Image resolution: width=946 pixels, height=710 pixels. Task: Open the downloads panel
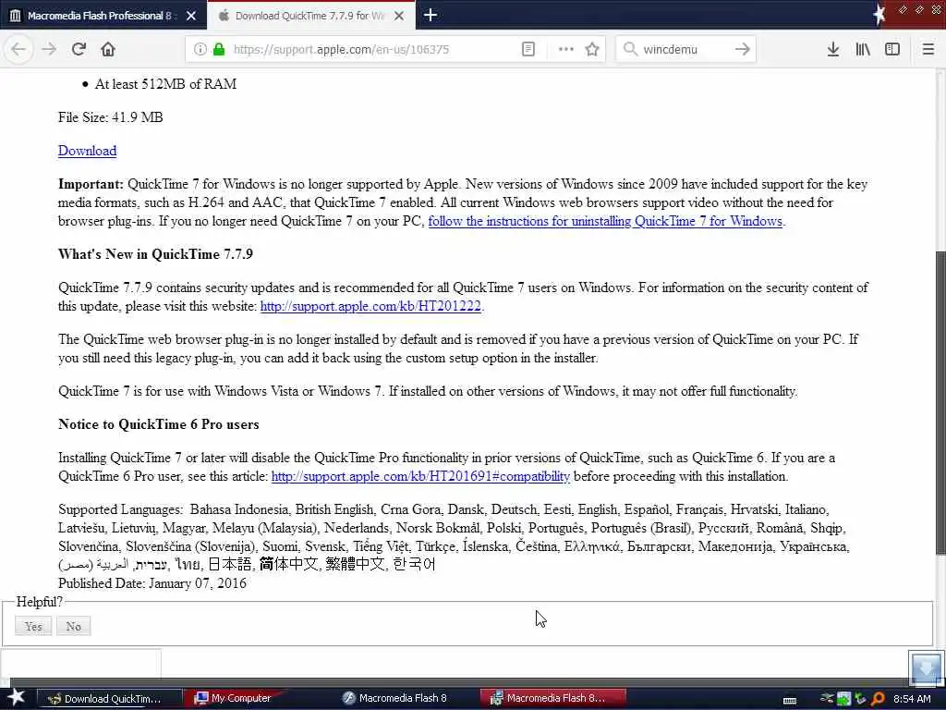tap(832, 49)
